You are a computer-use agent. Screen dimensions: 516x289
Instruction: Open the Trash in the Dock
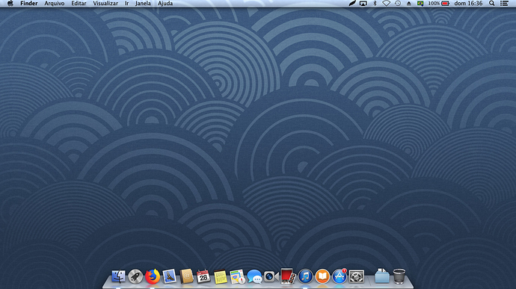(x=399, y=276)
